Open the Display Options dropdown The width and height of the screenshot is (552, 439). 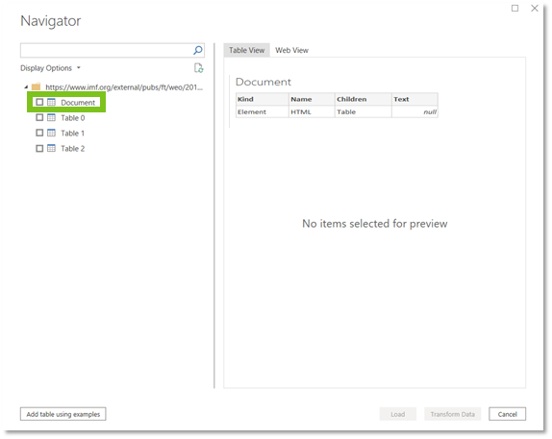click(x=50, y=68)
